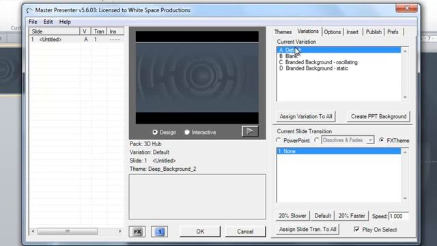Choose the Dissolves & Fades radio option
437x246 pixels.
coord(317,140)
